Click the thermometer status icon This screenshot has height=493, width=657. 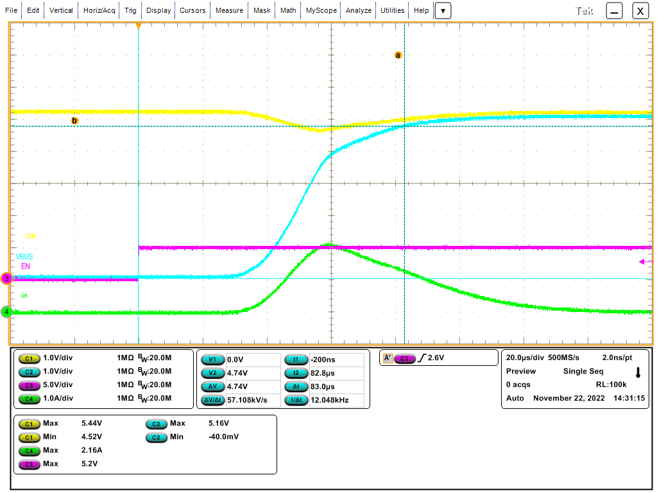(638, 372)
